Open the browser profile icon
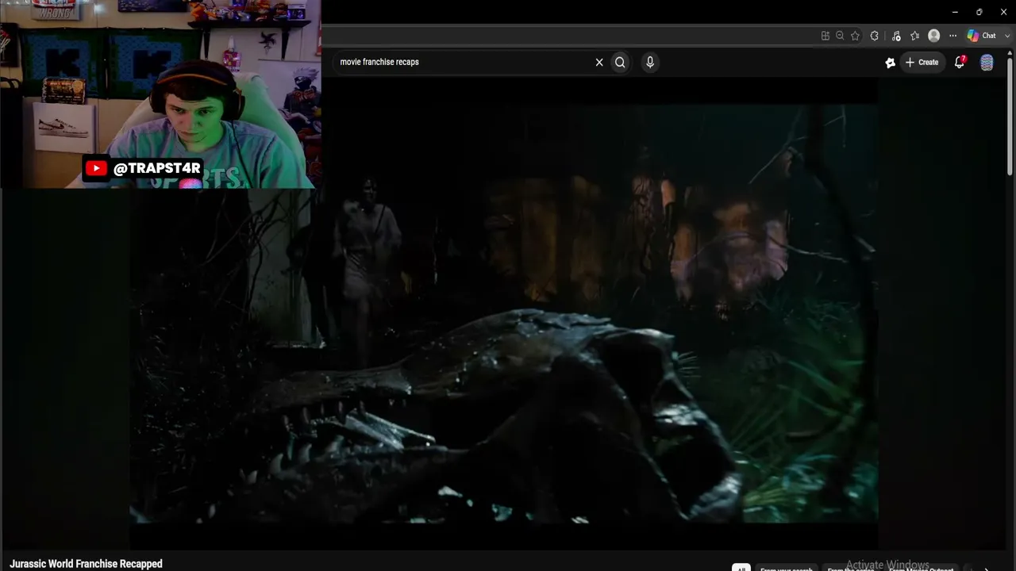 (934, 36)
